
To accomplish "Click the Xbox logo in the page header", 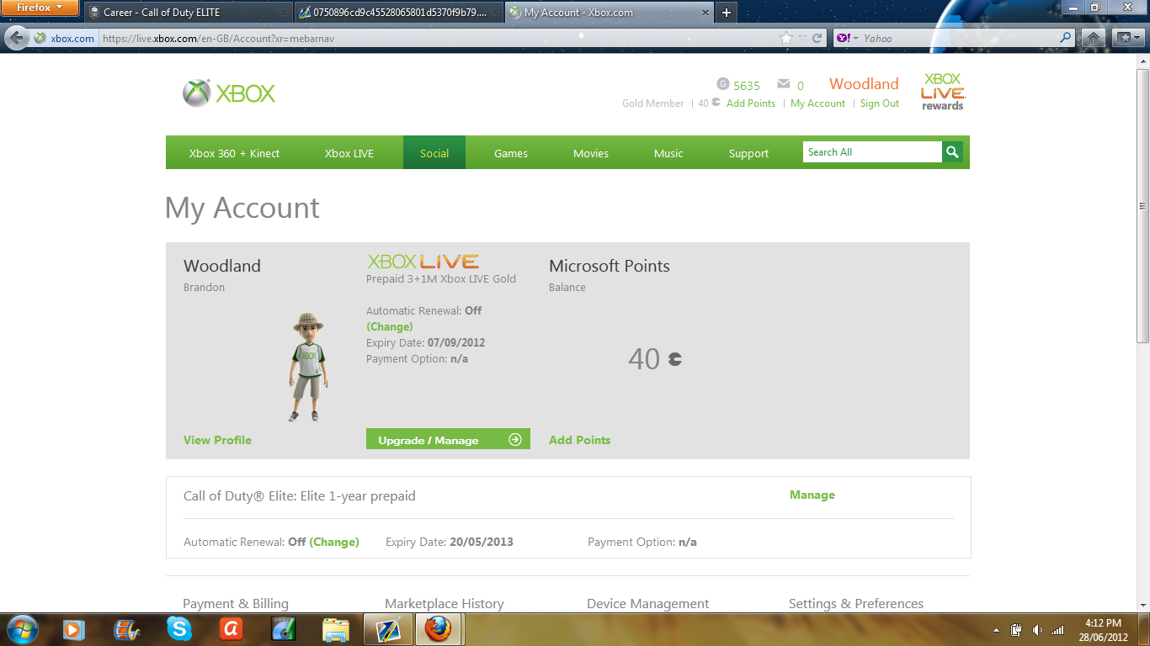I will [229, 93].
